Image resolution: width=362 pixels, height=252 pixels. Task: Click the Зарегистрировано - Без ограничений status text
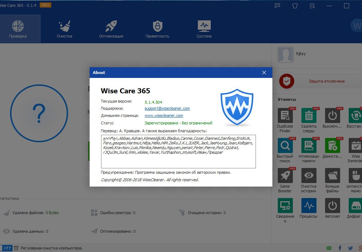click(x=178, y=123)
